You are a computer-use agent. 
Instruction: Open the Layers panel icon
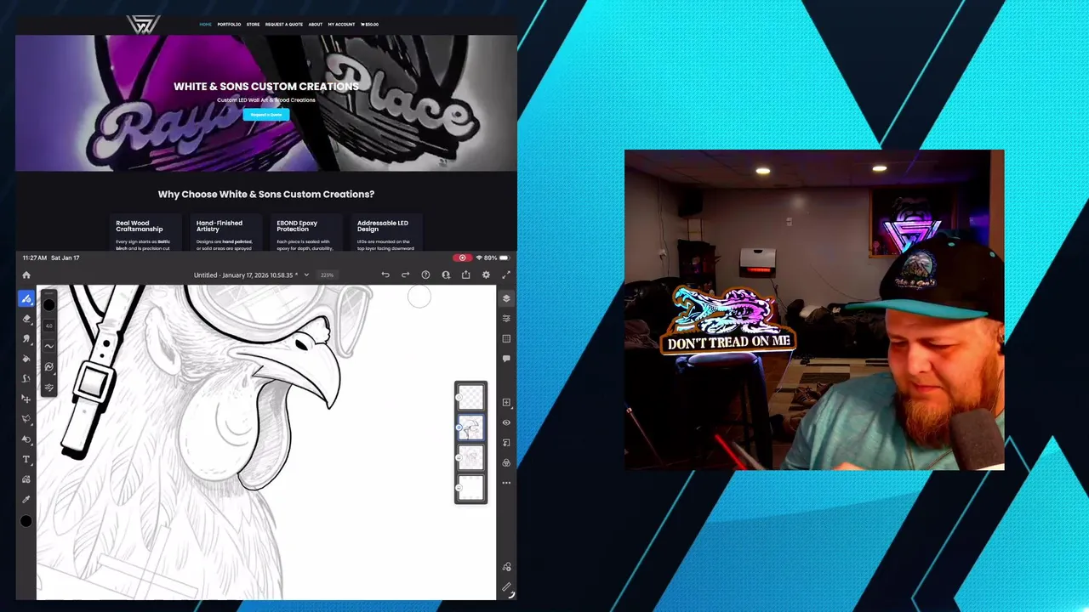pyautogui.click(x=506, y=298)
